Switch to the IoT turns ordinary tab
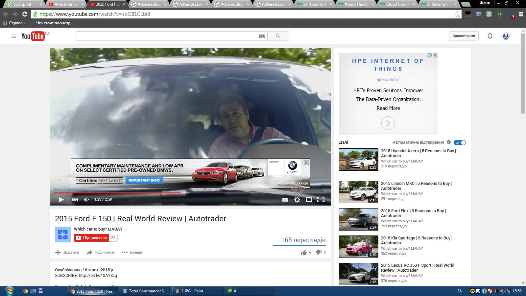The width and height of the screenshot is (526, 296). (315, 4)
